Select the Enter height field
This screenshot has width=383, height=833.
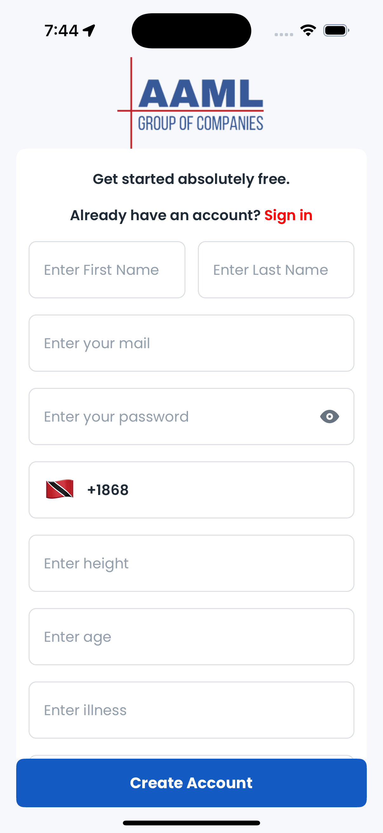pos(191,563)
